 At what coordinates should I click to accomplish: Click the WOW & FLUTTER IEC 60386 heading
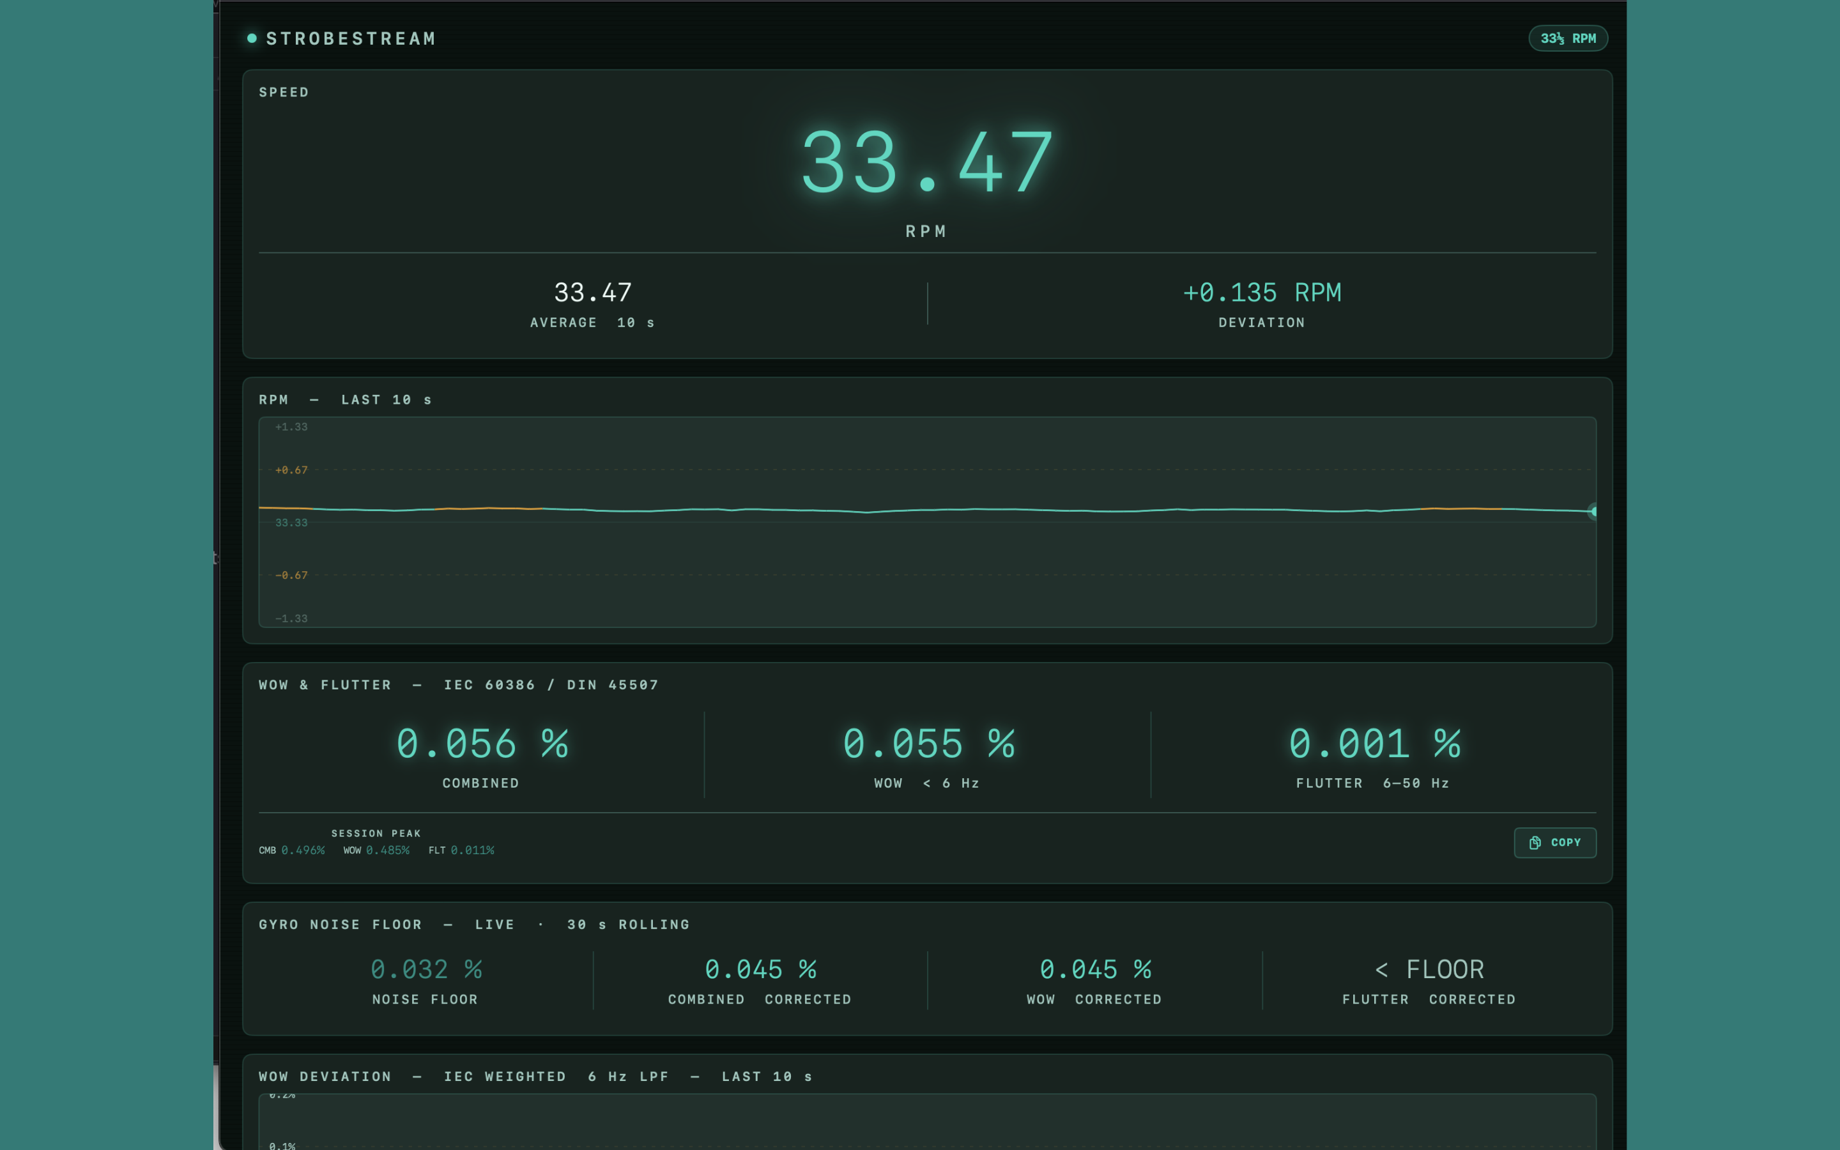pyautogui.click(x=459, y=686)
